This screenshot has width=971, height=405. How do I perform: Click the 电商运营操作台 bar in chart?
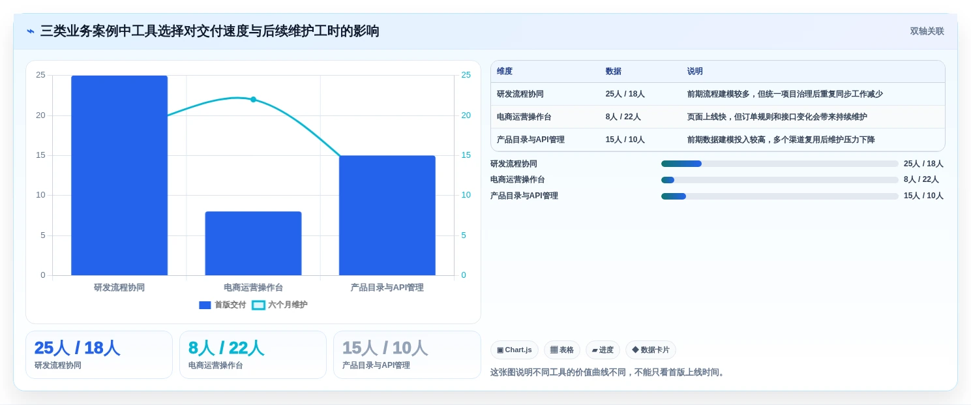click(x=253, y=243)
